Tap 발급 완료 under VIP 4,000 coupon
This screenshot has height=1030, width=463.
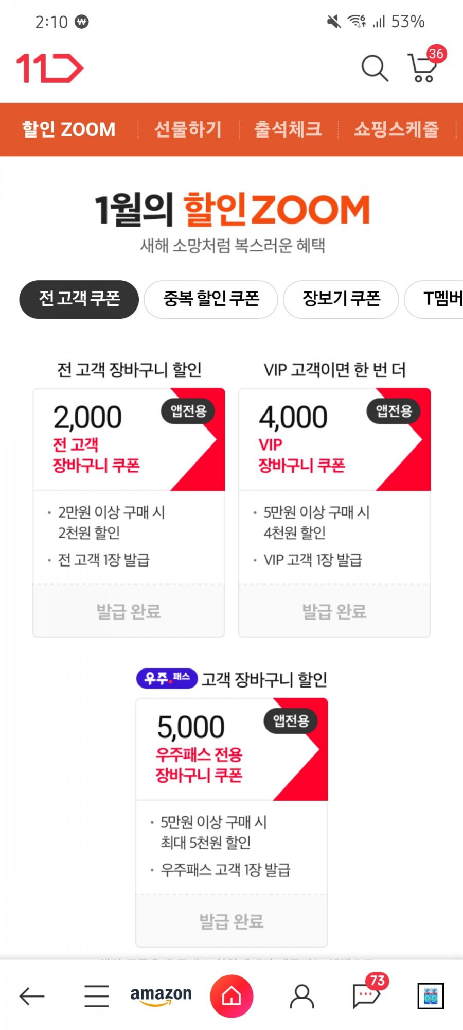point(334,611)
